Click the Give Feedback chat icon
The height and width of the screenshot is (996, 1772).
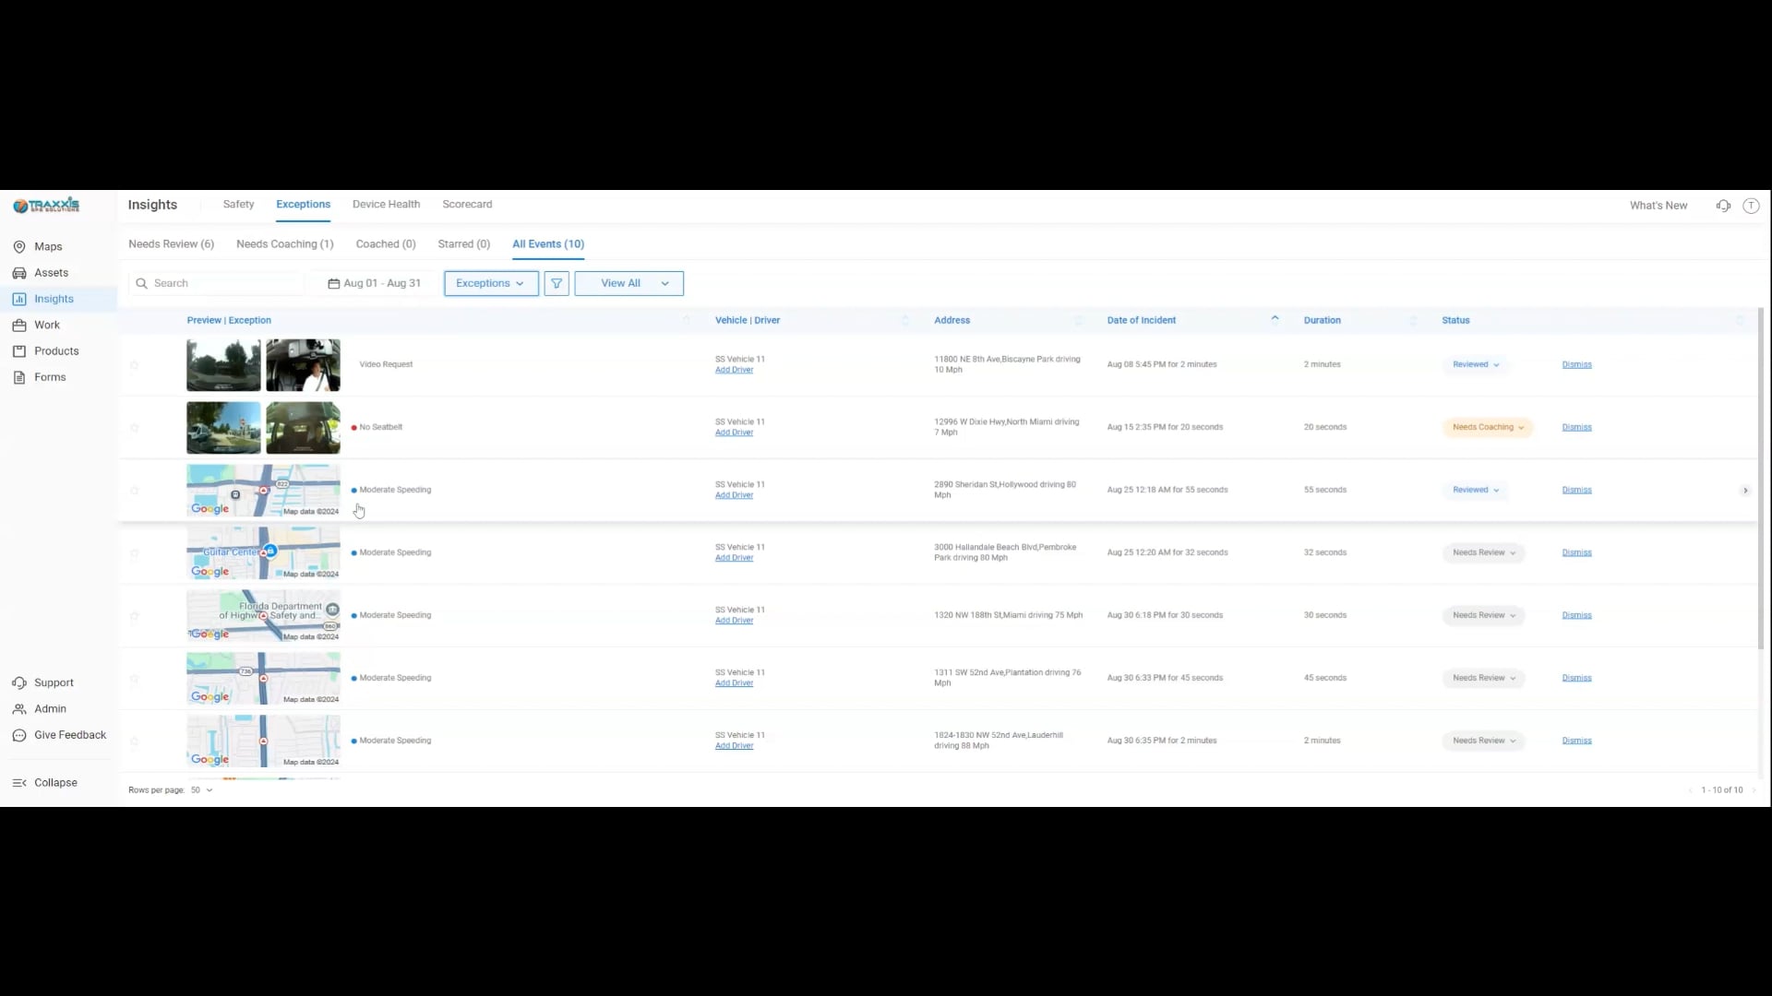click(19, 735)
